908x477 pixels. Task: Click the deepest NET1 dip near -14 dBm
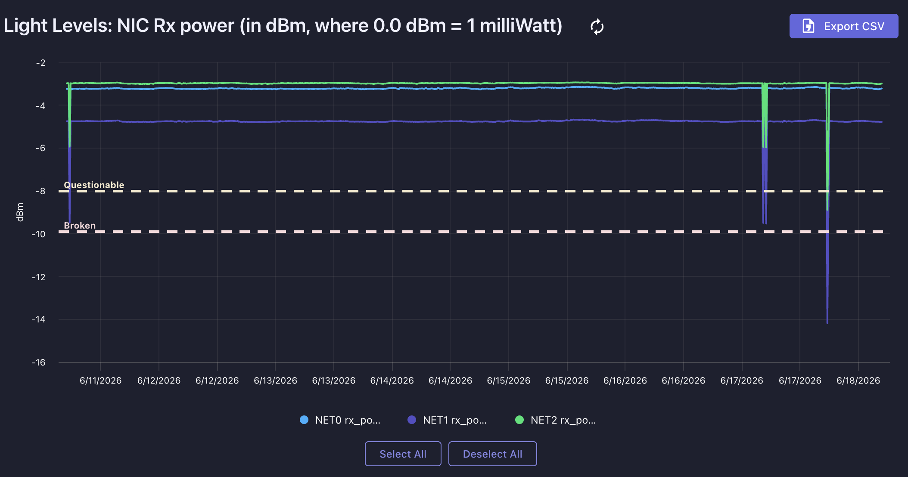pyautogui.click(x=827, y=322)
